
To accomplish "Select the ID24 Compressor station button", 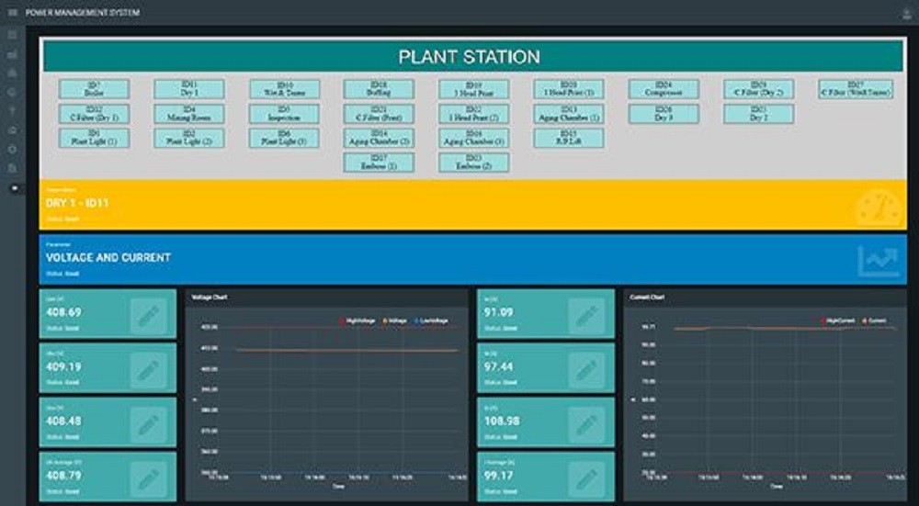I will [x=664, y=90].
